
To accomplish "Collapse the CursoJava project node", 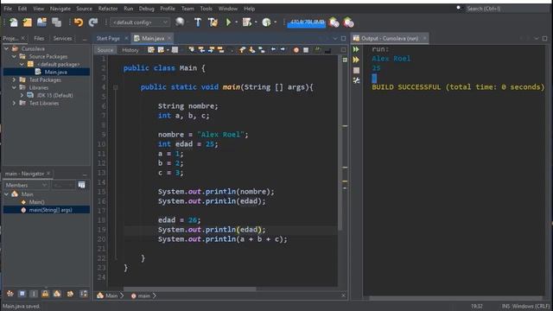I will click(x=6, y=48).
